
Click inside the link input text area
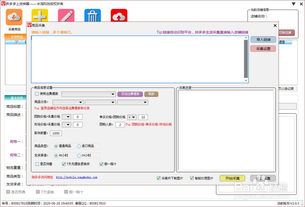click(138, 59)
